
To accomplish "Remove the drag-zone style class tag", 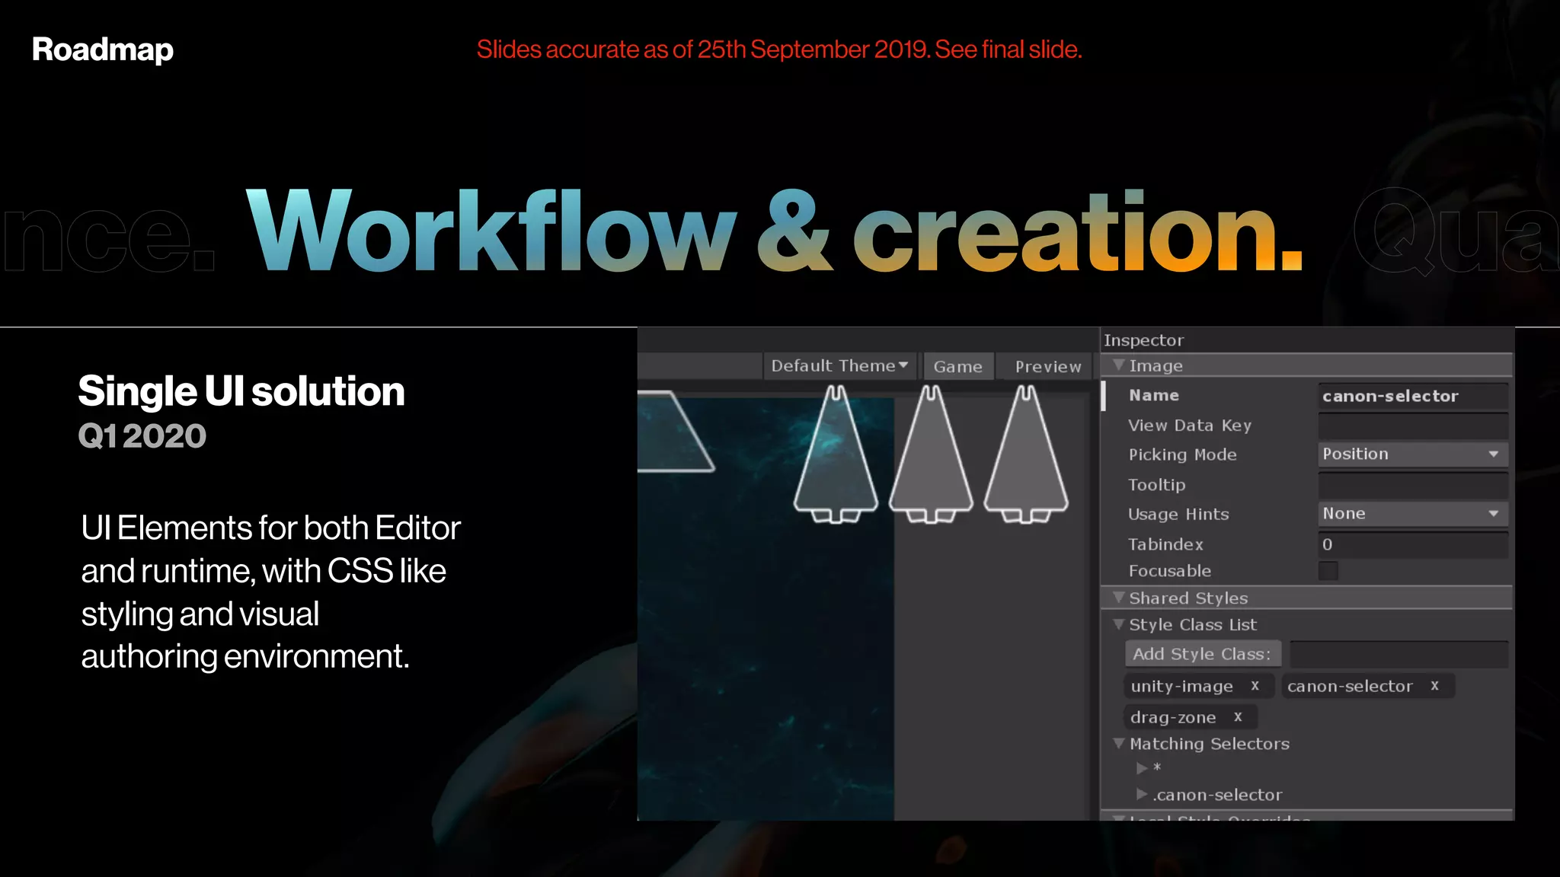I will (1238, 717).
